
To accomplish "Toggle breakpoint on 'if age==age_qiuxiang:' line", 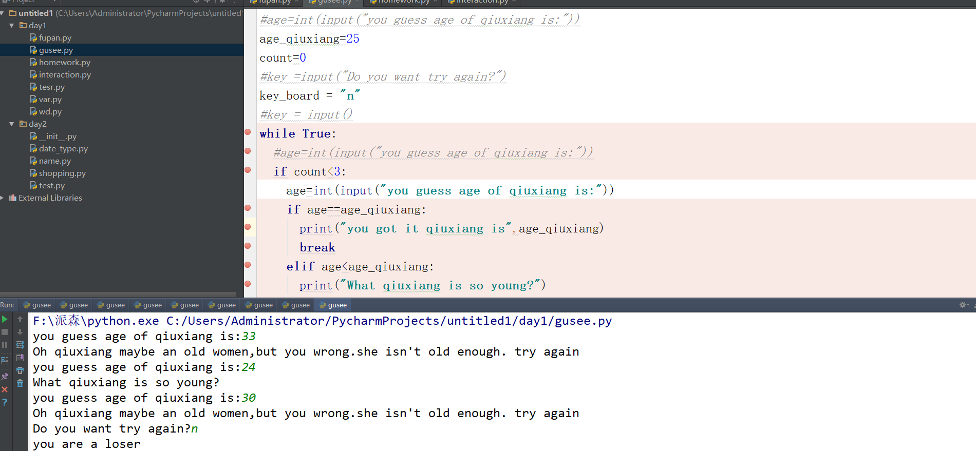I will tap(248, 208).
